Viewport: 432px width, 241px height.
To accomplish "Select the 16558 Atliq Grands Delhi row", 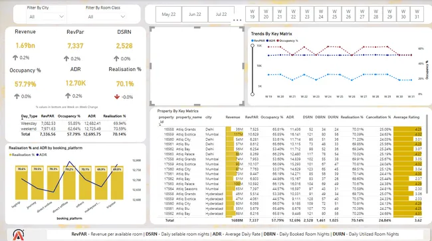I will pyautogui.click(x=290, y=129).
